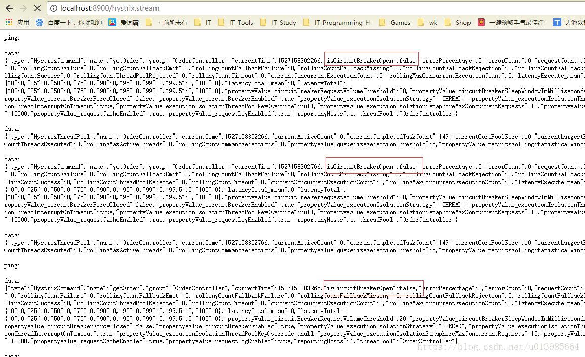Click currentCompletedTaskCount:149 at time 1527158302266
Image resolution: width=585 pixels, height=357 pixels.
[399, 137]
